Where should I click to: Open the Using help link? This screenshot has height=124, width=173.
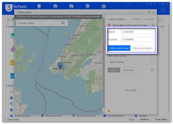pos(149,19)
